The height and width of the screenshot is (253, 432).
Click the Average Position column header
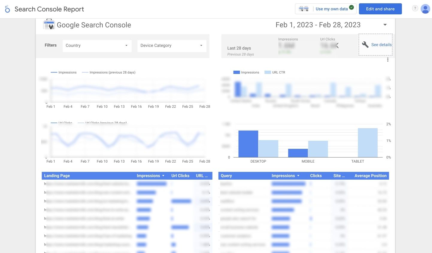(370, 176)
